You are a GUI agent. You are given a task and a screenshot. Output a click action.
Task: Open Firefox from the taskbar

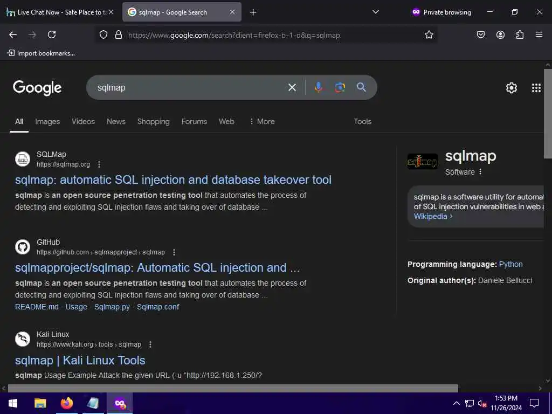click(x=66, y=403)
